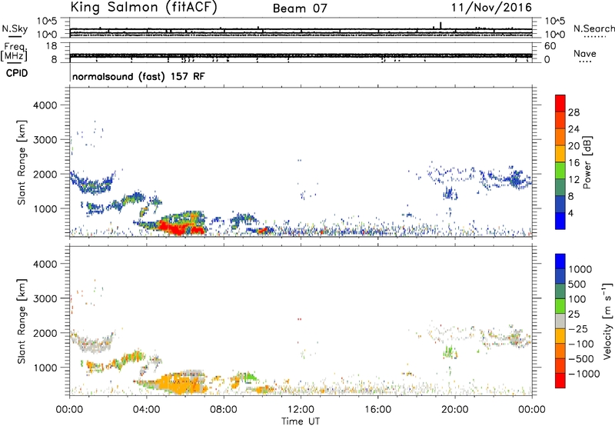615x426 pixels.
Task: Click the 'King Salmon (fitACF)' title
Action: (x=143, y=8)
